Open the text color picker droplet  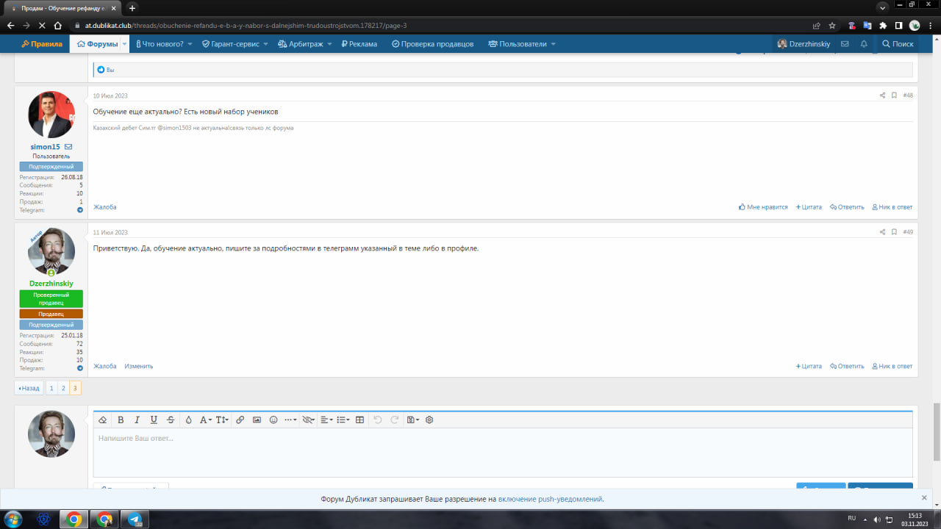[188, 420]
